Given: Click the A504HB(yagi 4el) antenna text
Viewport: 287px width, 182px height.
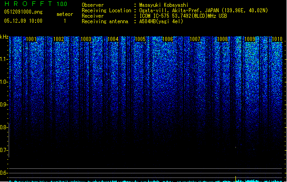Looking at the screenshot, I should (x=161, y=21).
